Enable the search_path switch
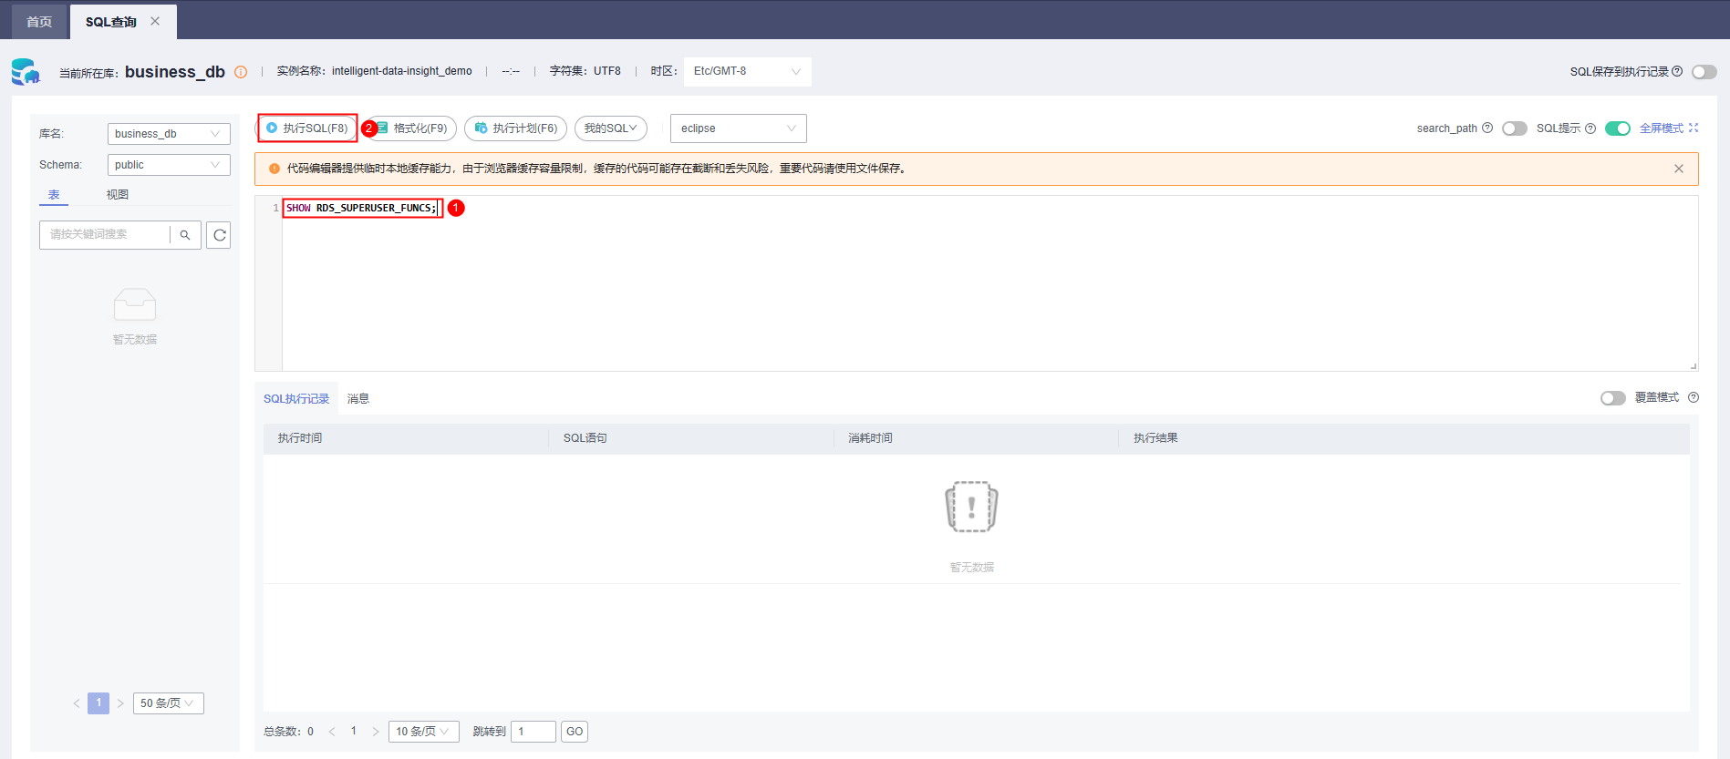This screenshot has height=759, width=1730. (x=1515, y=128)
